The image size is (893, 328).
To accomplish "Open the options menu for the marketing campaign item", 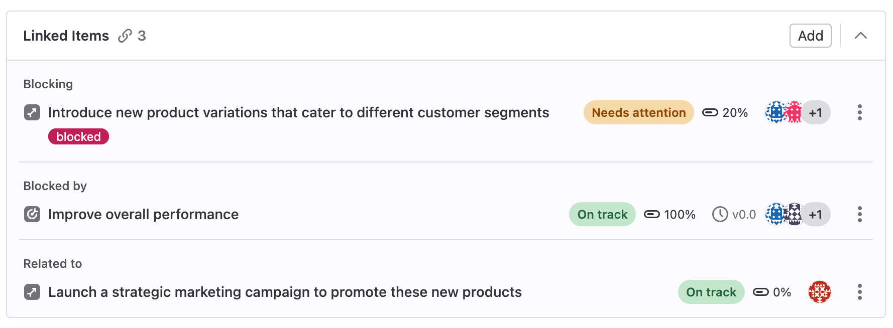I will 859,292.
